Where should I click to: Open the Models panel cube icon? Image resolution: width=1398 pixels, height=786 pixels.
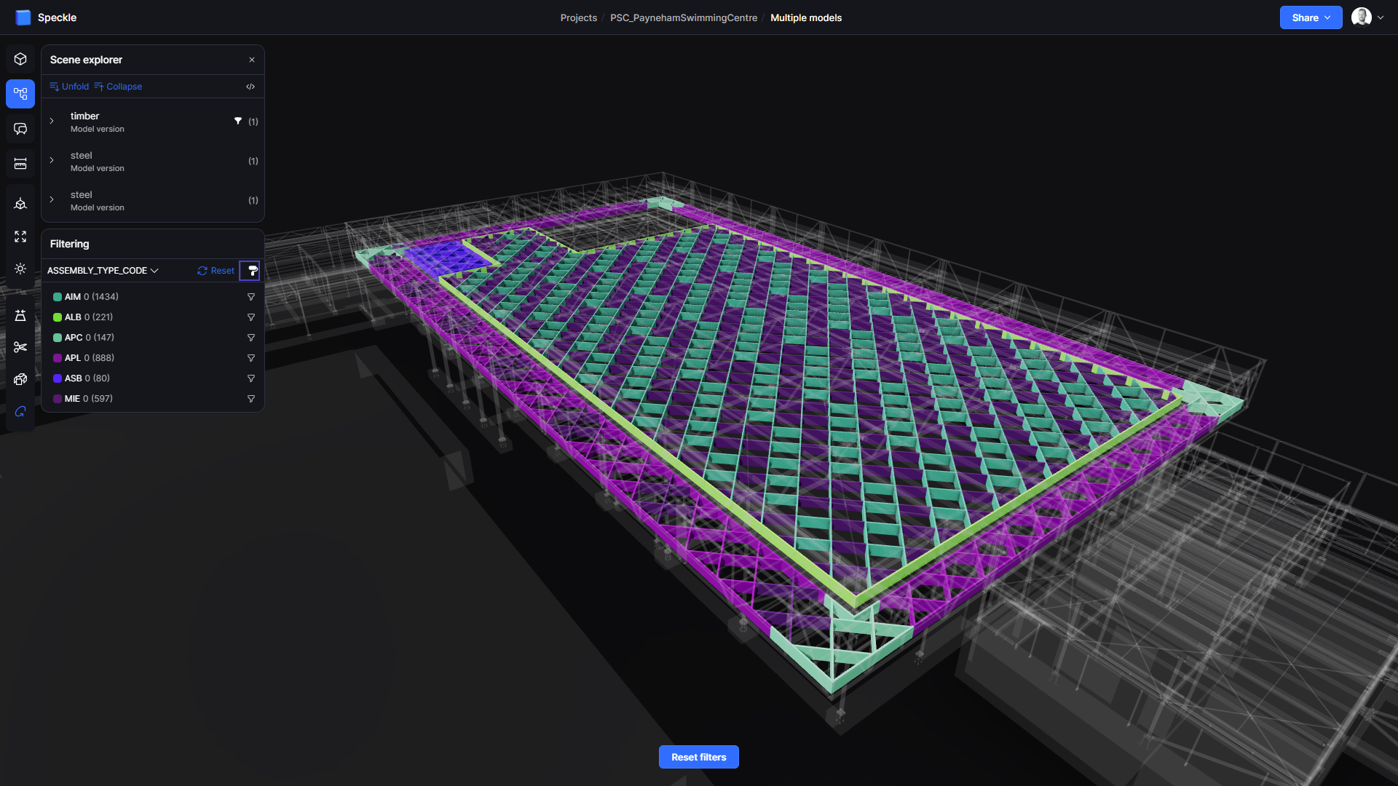(20, 59)
